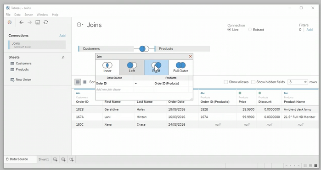Switch to metadata list view
Image resolution: width=321 pixels, height=170 pixels.
pos(84,82)
